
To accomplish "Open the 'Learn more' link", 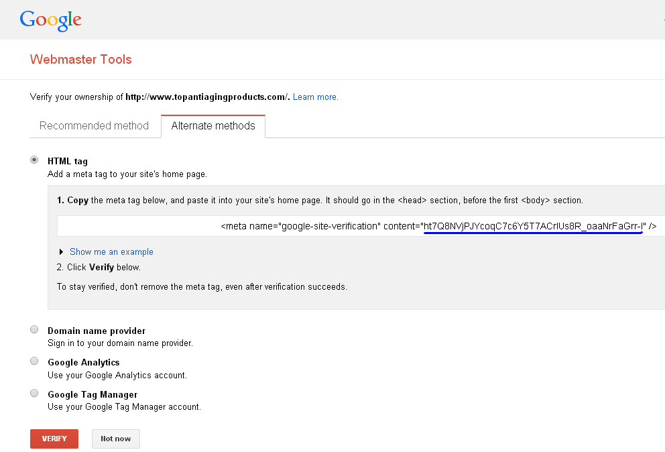I will (314, 97).
